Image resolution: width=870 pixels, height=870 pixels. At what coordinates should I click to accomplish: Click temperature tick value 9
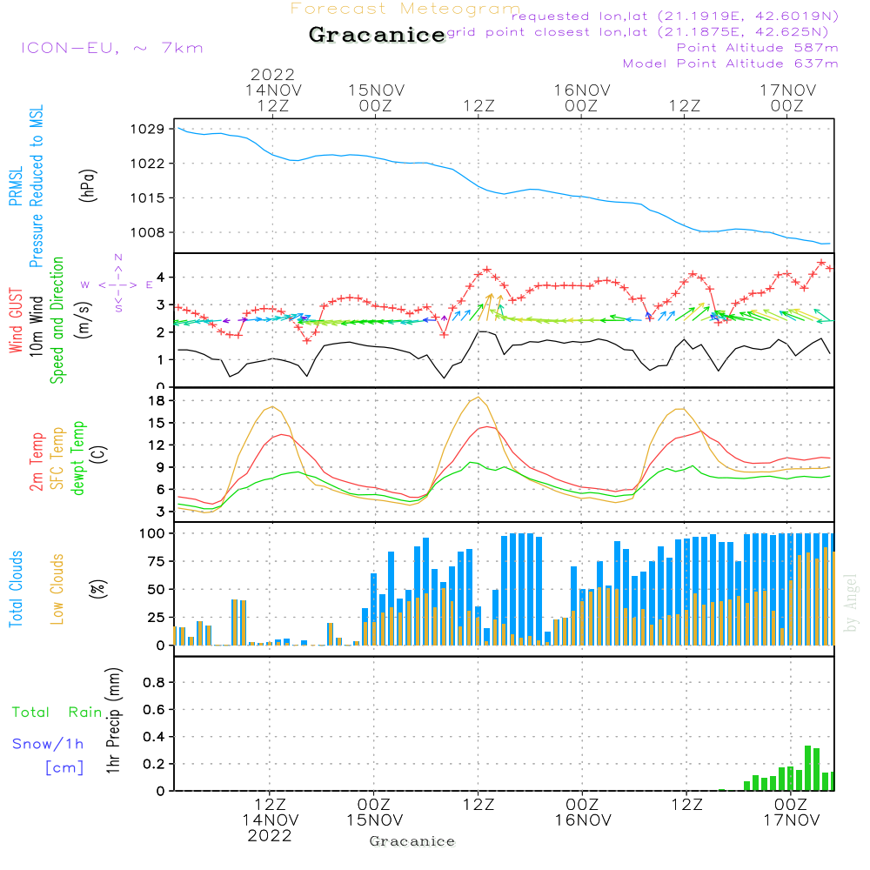(160, 467)
